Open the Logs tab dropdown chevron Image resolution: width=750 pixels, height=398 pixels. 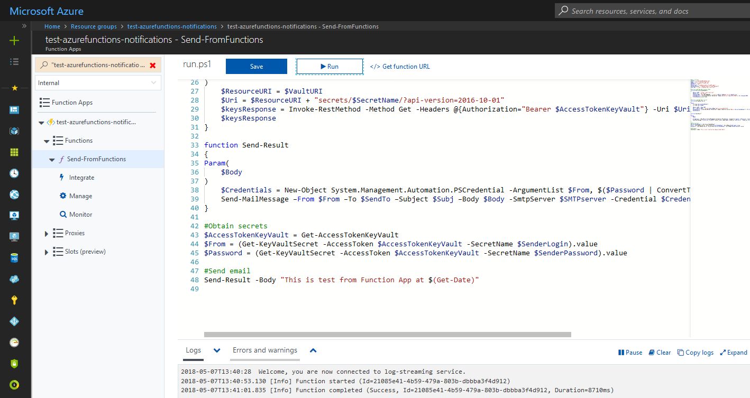click(x=217, y=350)
